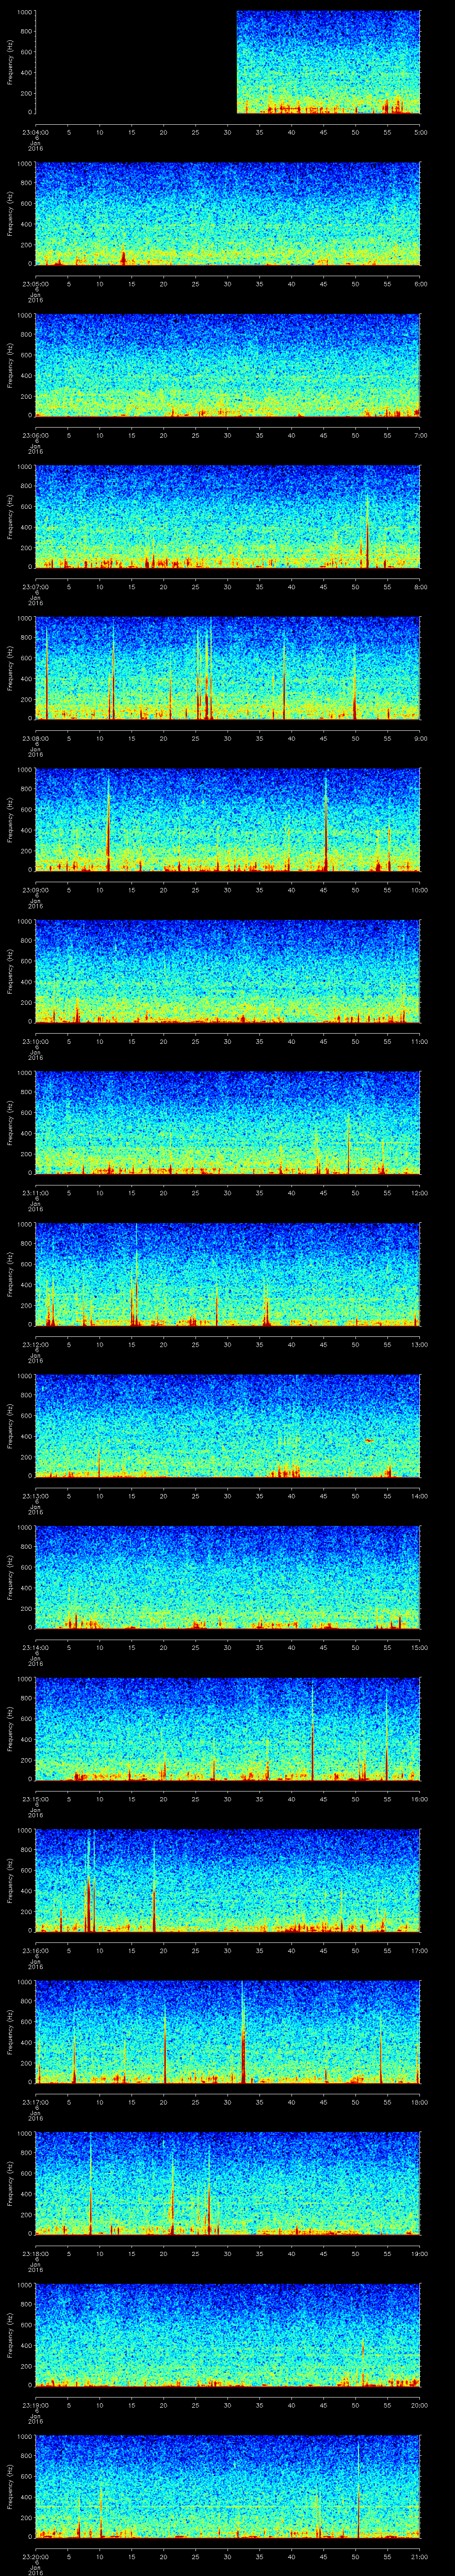
Task: Select the 23:20:00 time axis label
Action: pos(35,2556)
